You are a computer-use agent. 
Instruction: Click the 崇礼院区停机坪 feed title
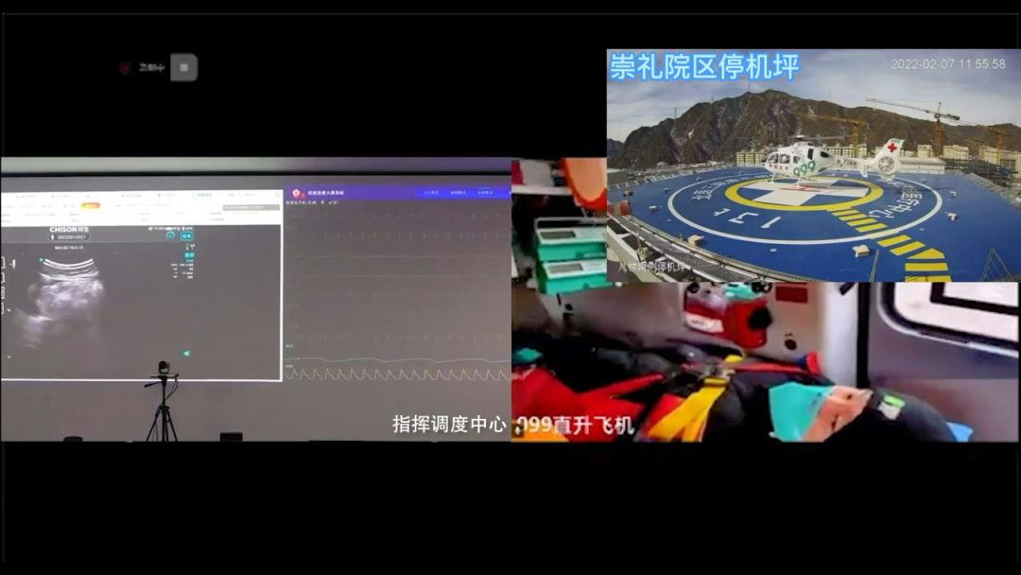point(704,66)
